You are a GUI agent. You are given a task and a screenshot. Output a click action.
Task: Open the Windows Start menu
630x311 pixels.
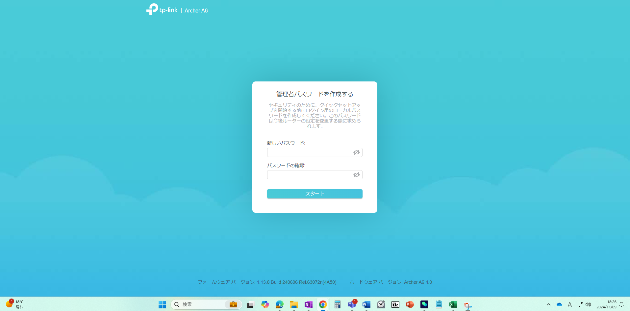(x=162, y=304)
